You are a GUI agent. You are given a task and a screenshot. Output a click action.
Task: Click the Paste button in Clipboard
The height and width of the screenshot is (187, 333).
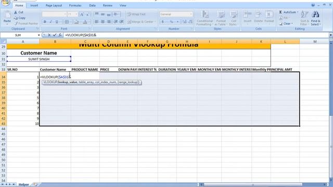[x=7, y=18]
